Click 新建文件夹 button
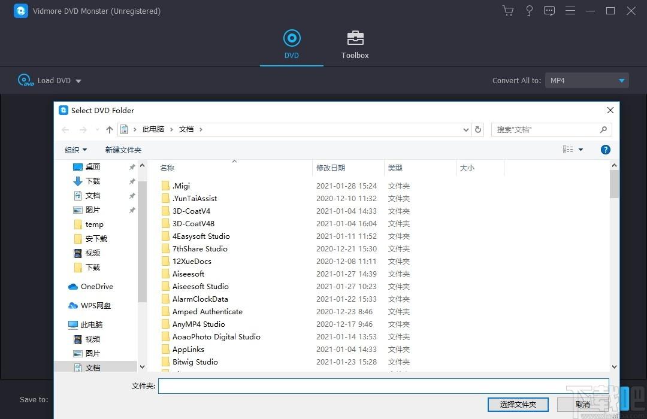647x419 pixels. (123, 150)
